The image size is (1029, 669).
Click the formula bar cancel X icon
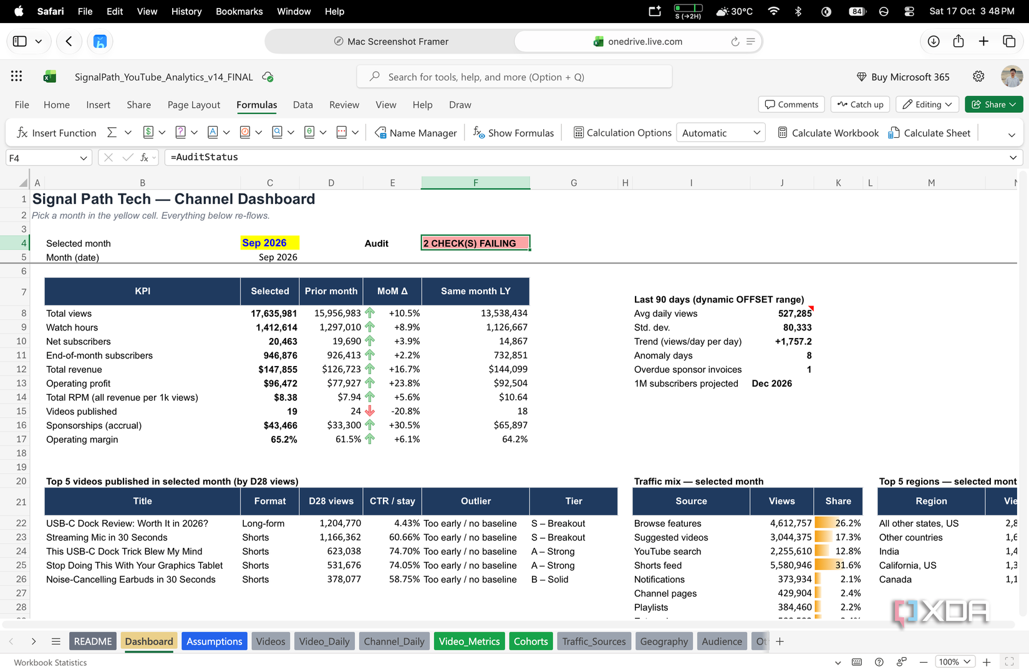109,158
